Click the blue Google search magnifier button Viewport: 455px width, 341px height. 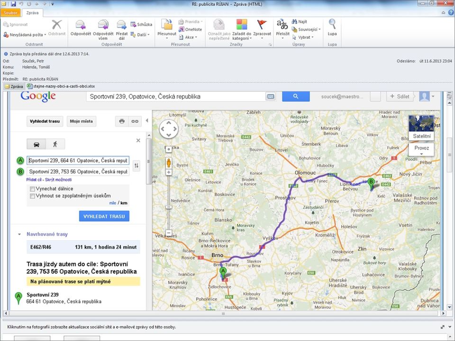click(296, 96)
